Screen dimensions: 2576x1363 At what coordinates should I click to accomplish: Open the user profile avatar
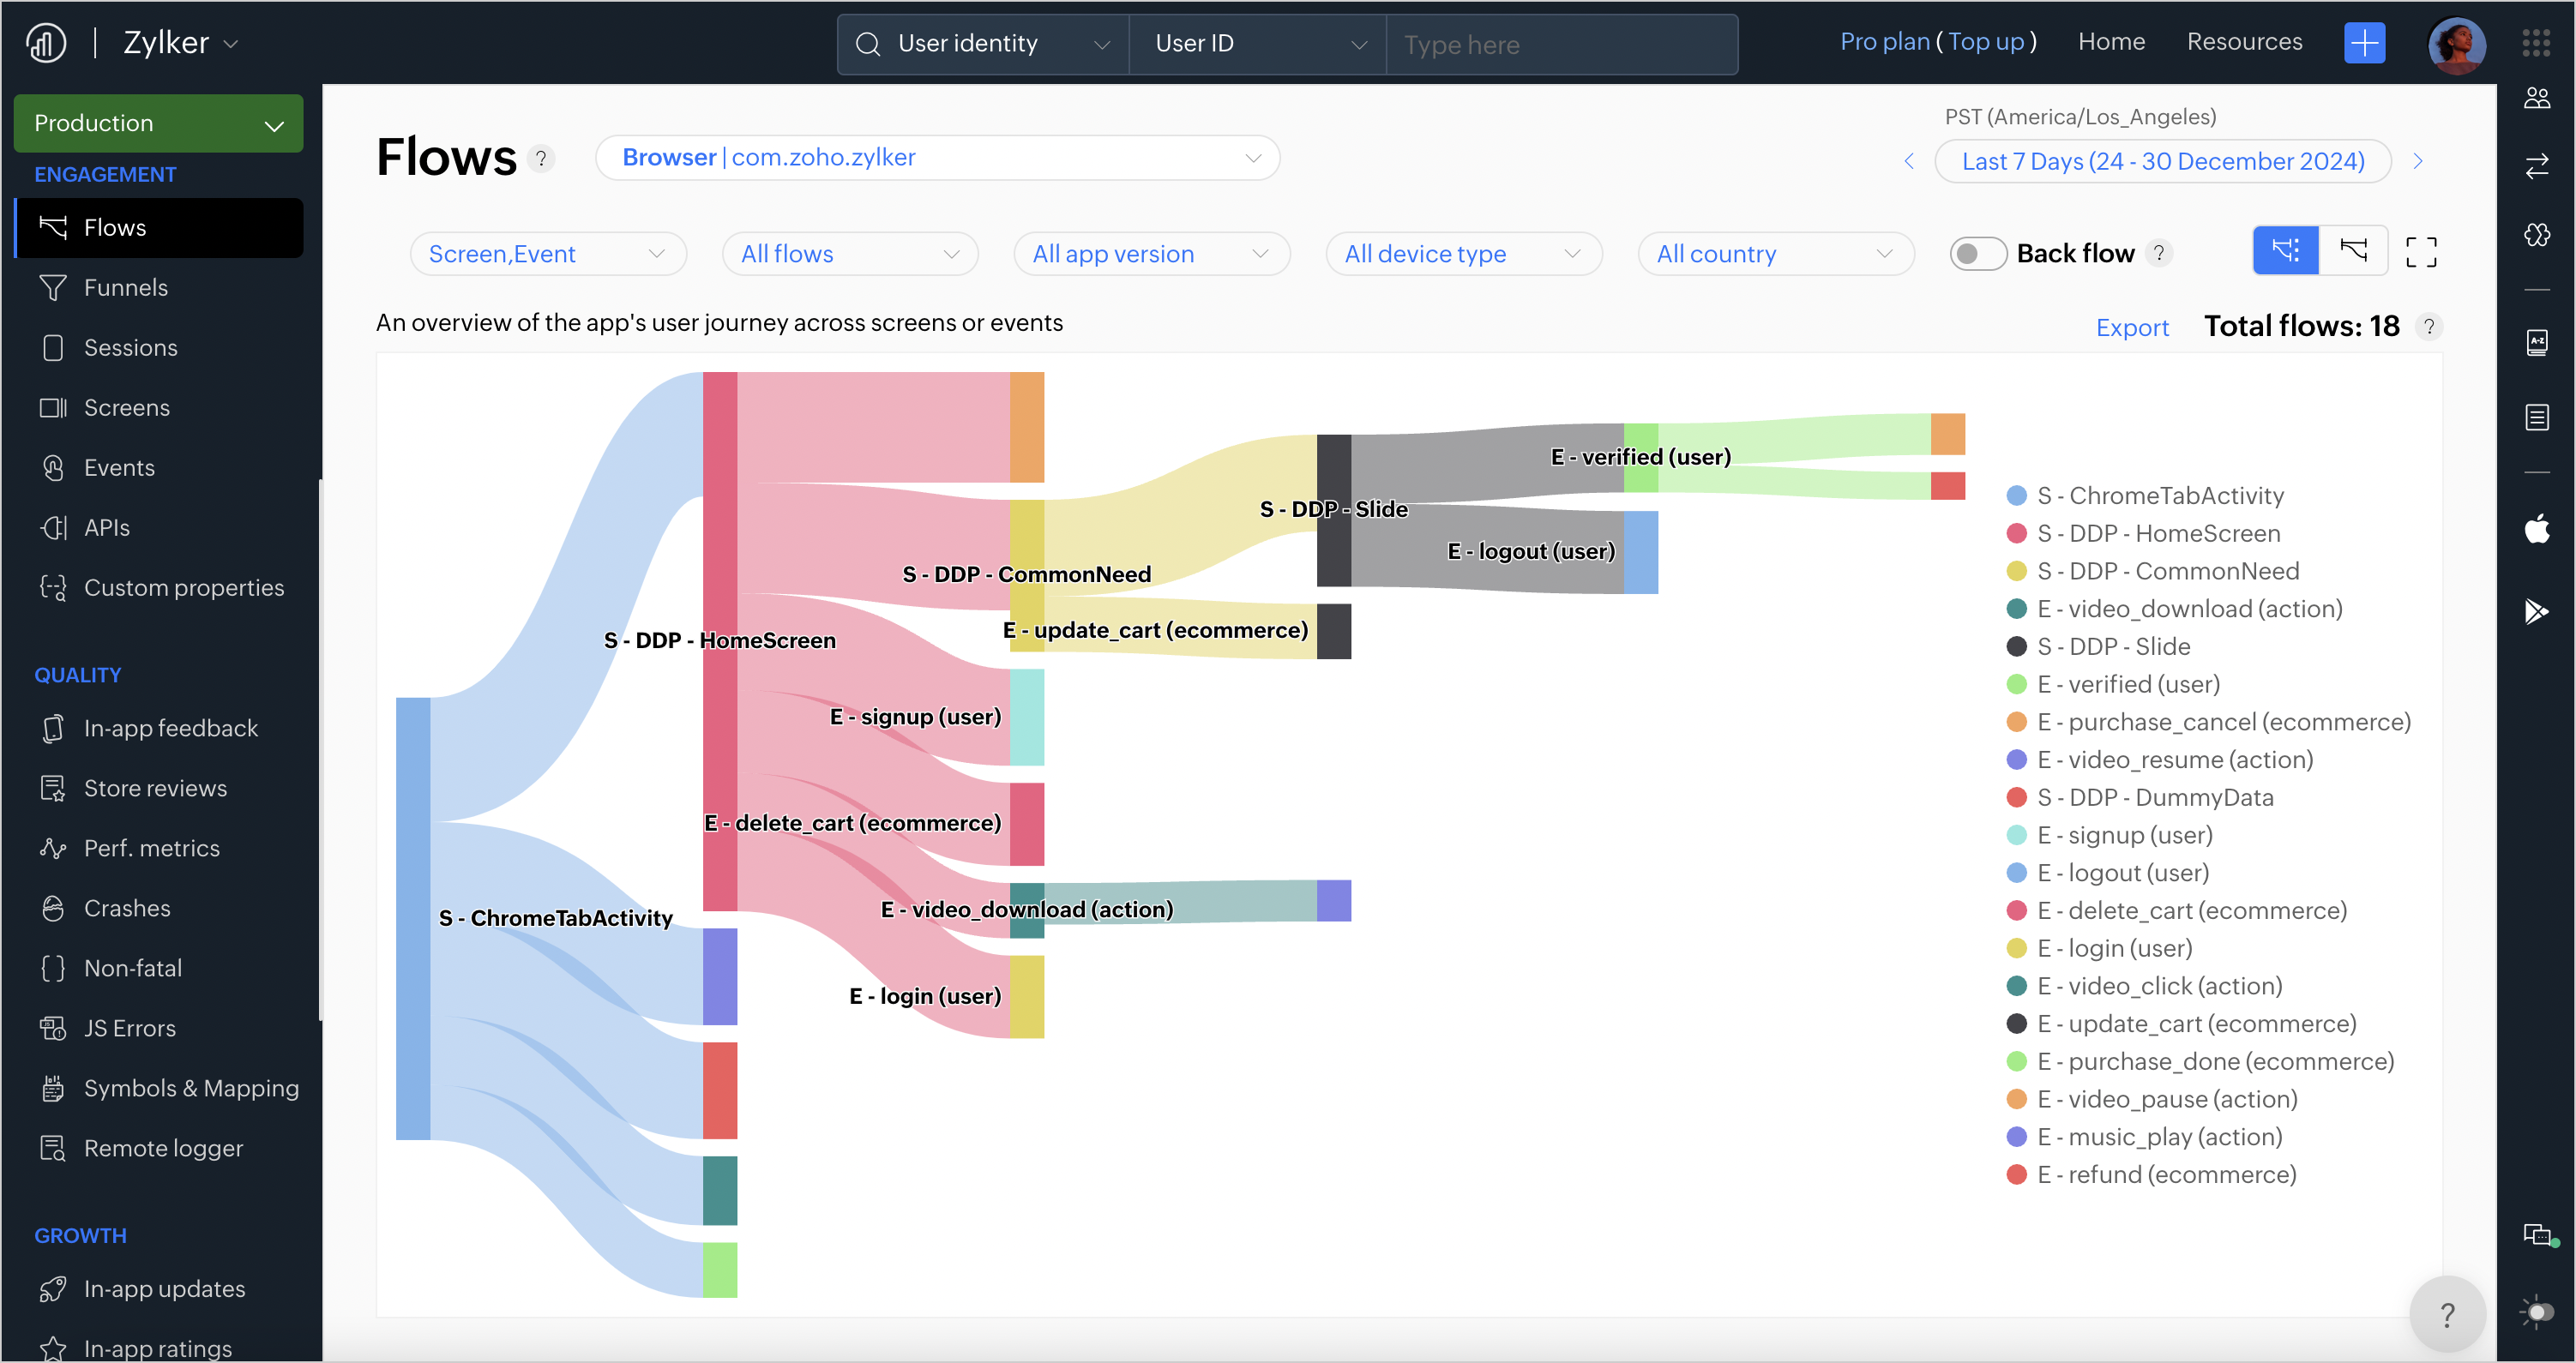(2455, 45)
